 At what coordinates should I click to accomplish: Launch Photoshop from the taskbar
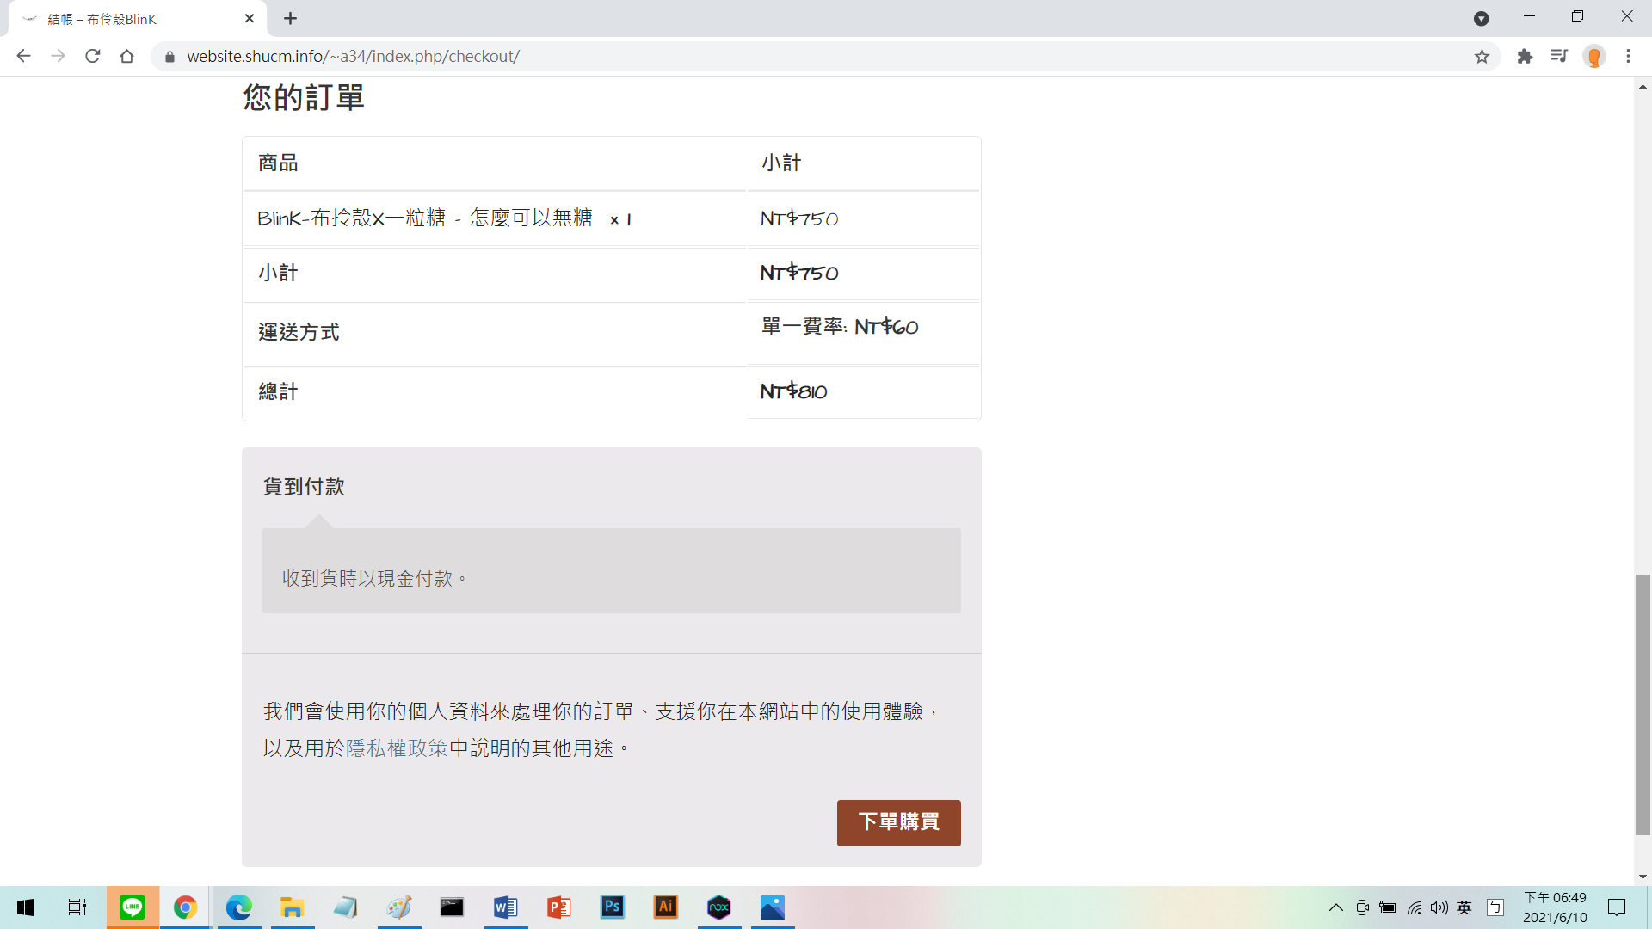point(613,907)
